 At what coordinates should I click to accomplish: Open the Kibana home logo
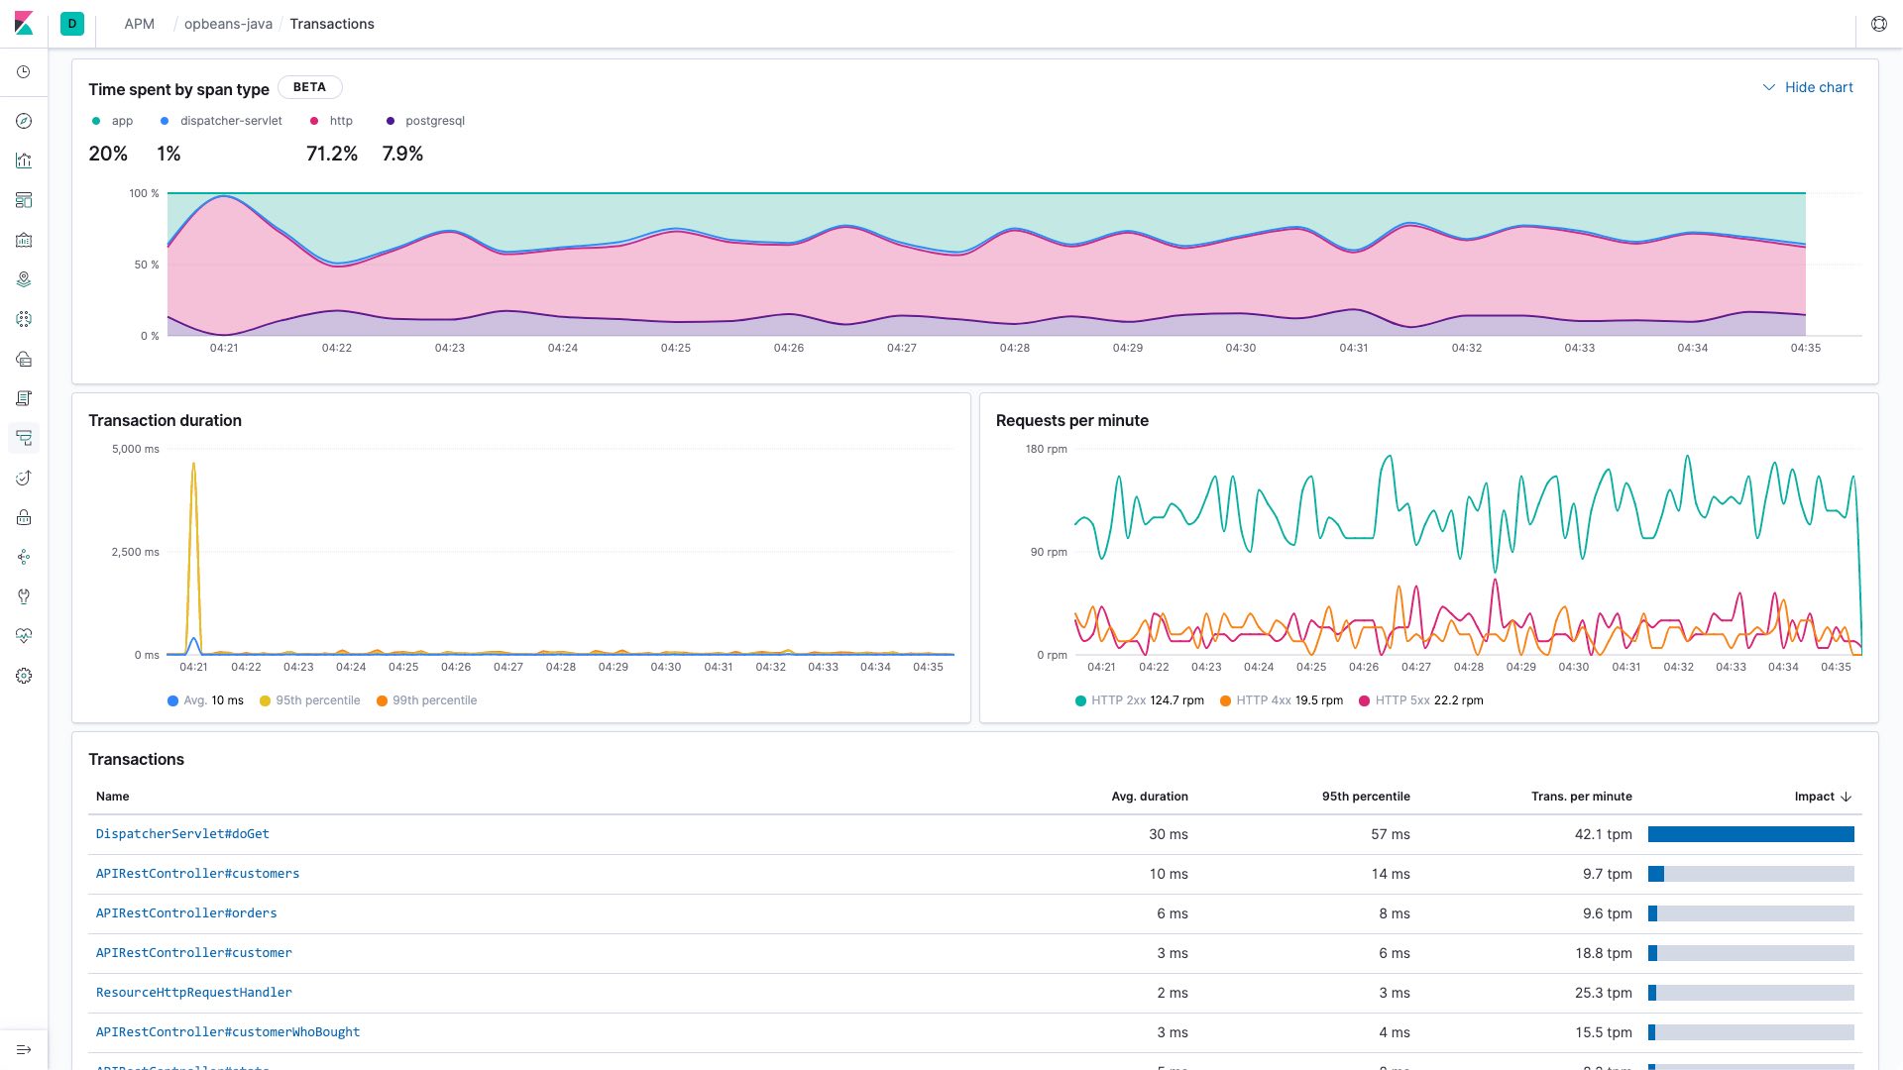coord(24,24)
